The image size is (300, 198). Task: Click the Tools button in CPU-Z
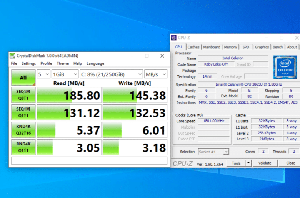[x=236, y=163]
